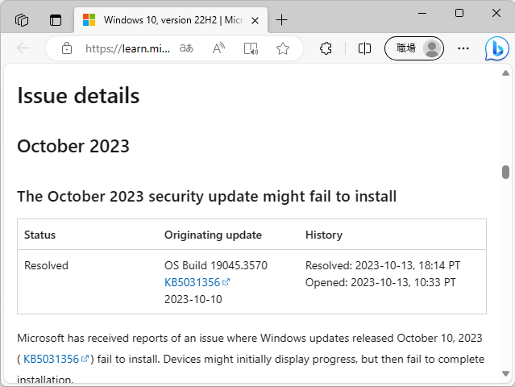Click the scrollbar down arrow
Viewport: 515px width, 387px height.
(x=505, y=375)
